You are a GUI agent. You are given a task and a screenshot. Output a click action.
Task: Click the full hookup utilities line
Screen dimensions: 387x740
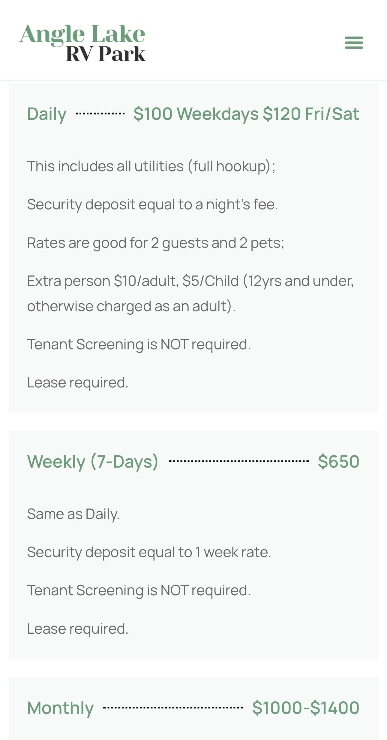tap(151, 166)
